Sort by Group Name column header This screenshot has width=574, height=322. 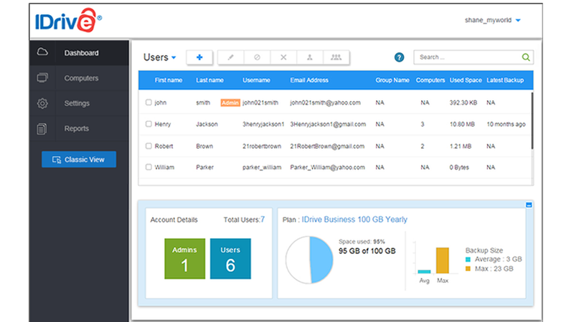[392, 80]
